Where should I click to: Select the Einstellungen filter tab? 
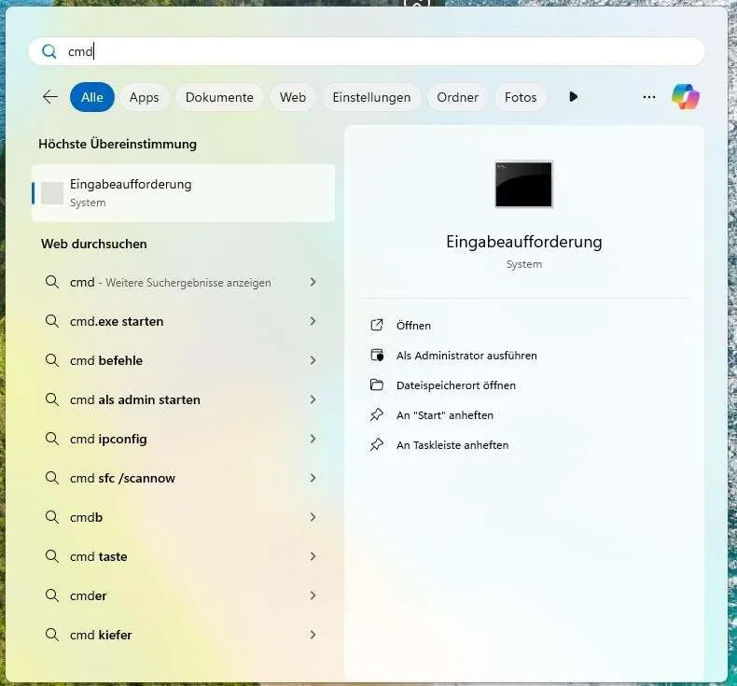(371, 97)
